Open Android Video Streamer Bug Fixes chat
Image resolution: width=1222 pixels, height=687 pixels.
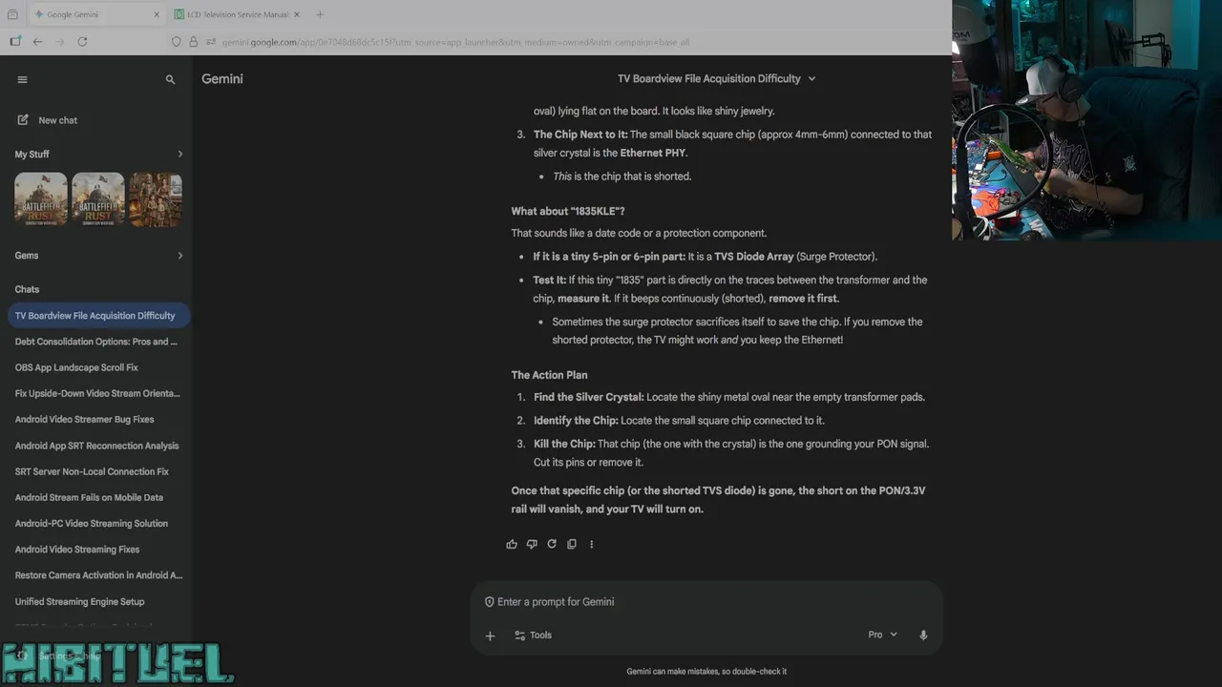click(x=98, y=419)
